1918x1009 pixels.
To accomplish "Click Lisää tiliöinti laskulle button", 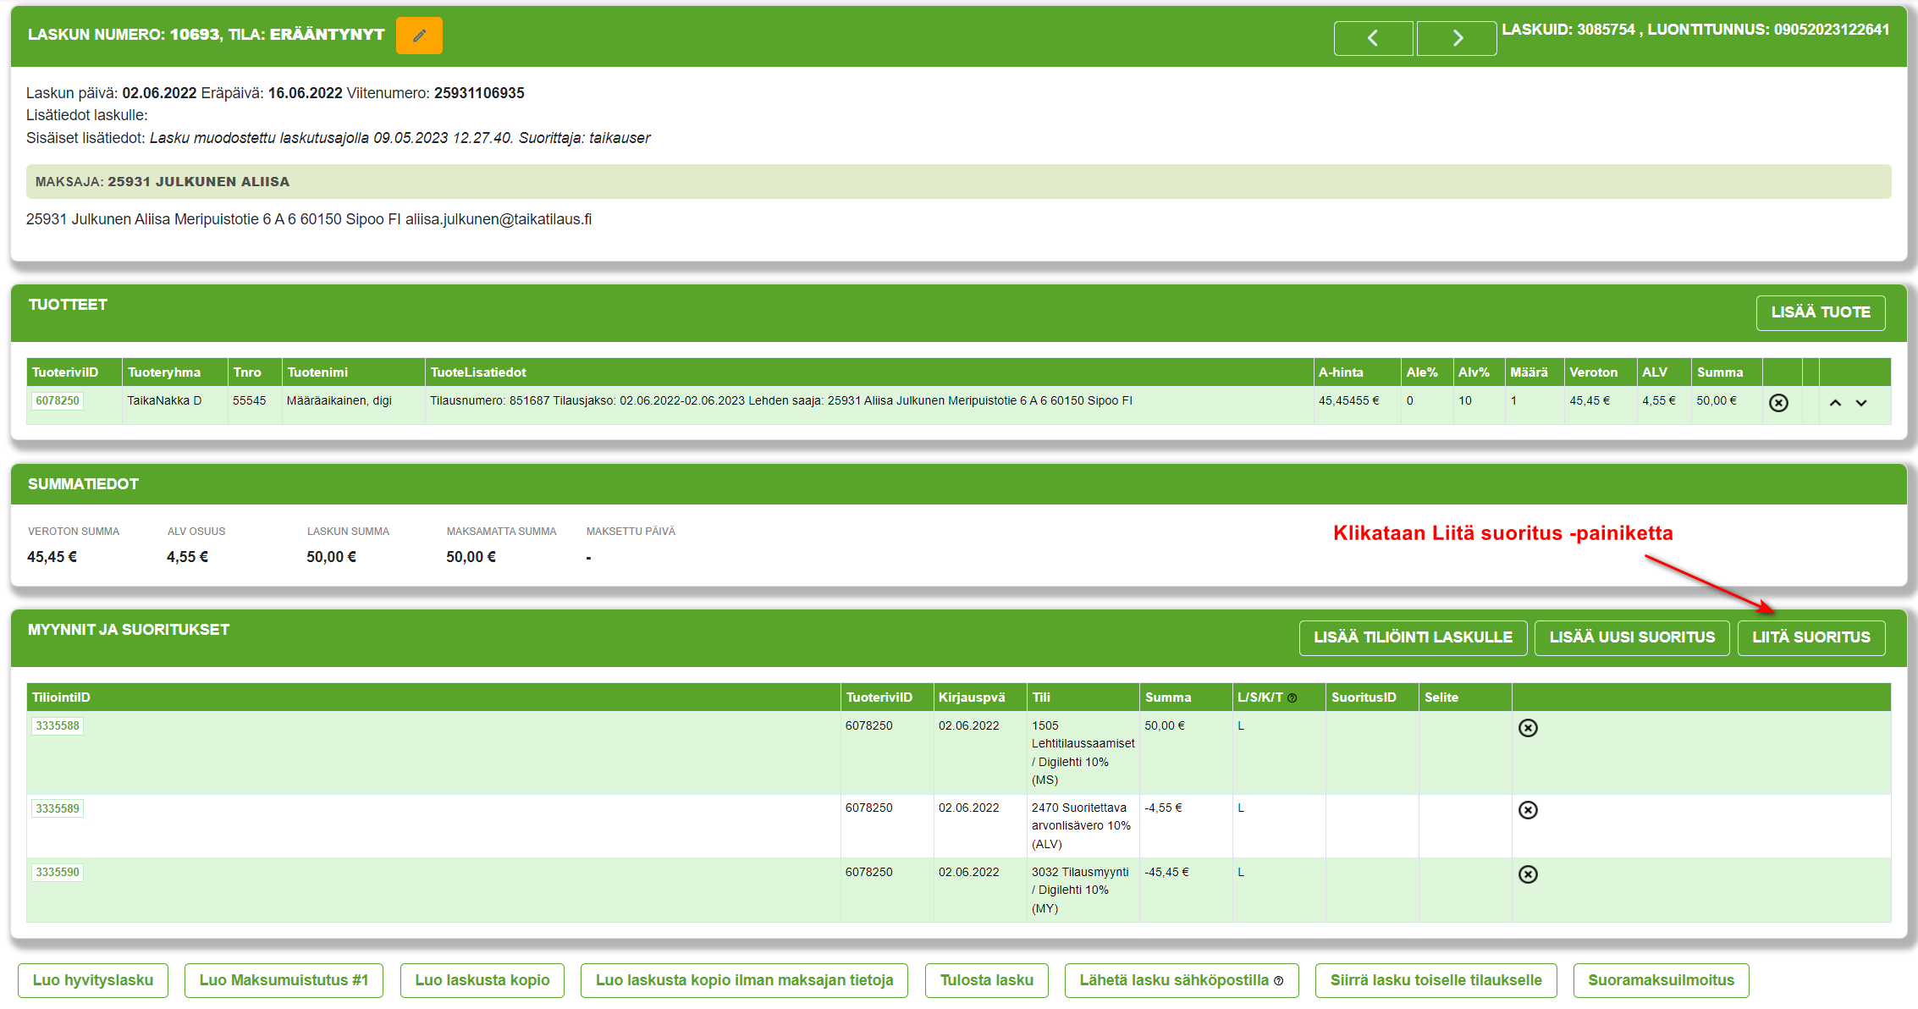I will [1413, 637].
